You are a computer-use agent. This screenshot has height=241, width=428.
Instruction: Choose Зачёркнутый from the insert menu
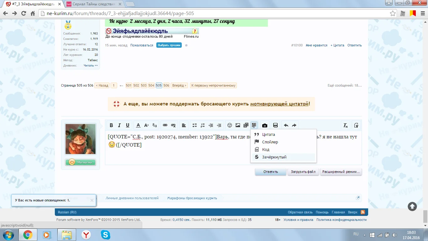284,157
